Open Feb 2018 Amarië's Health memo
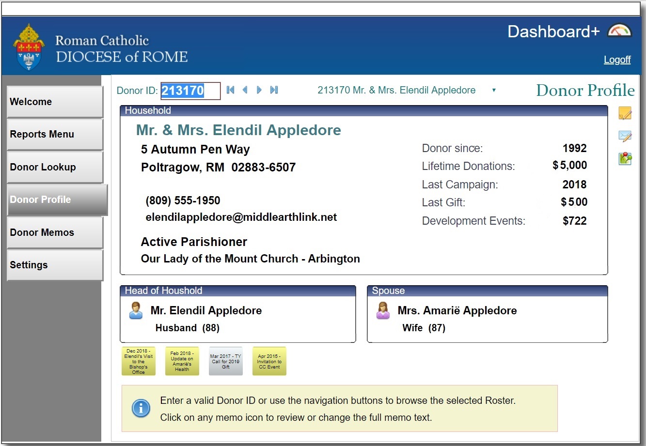 pos(182,361)
